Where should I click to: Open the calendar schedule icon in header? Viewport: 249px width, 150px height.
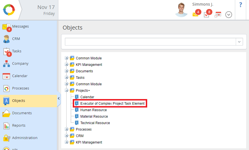point(218,15)
